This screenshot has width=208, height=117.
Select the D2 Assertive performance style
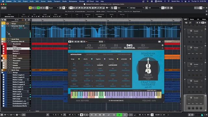coord(116,46)
